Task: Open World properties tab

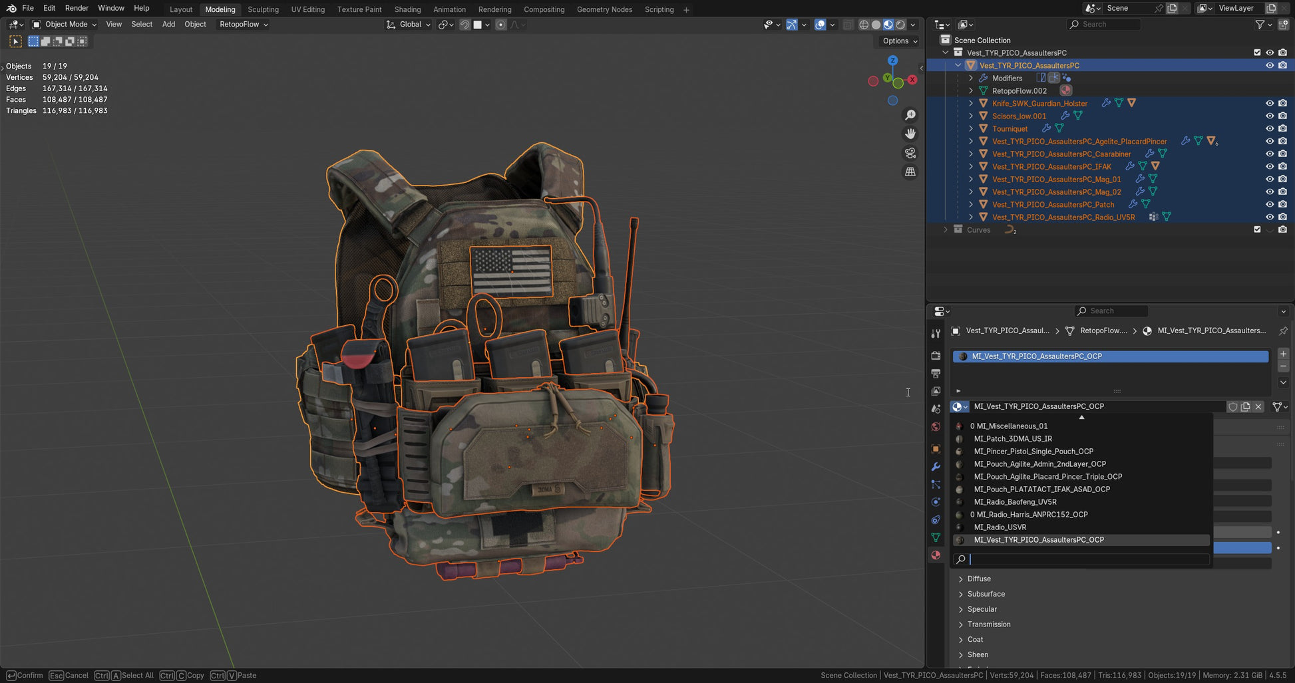Action: click(x=936, y=427)
